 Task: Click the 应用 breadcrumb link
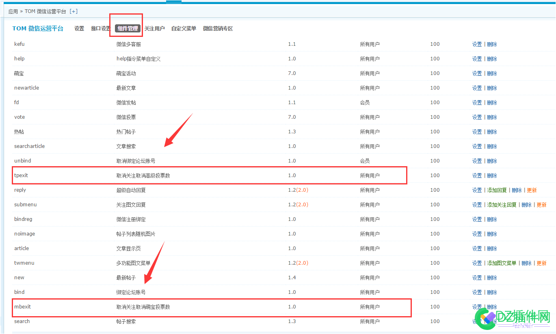tap(13, 11)
